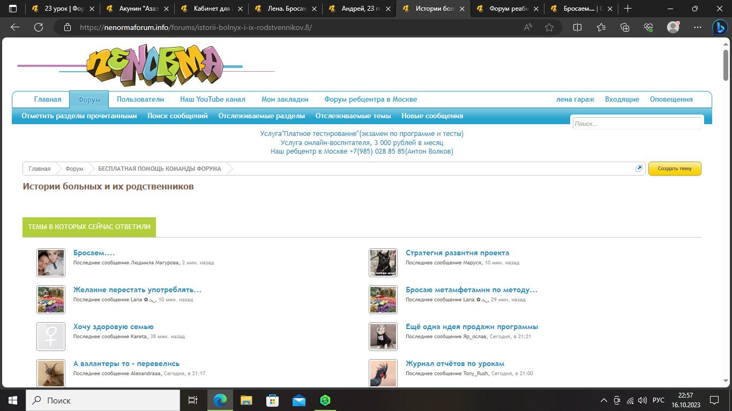The height and width of the screenshot is (411, 732).
Task: Open the лена гараж account menu
Action: coord(575,100)
